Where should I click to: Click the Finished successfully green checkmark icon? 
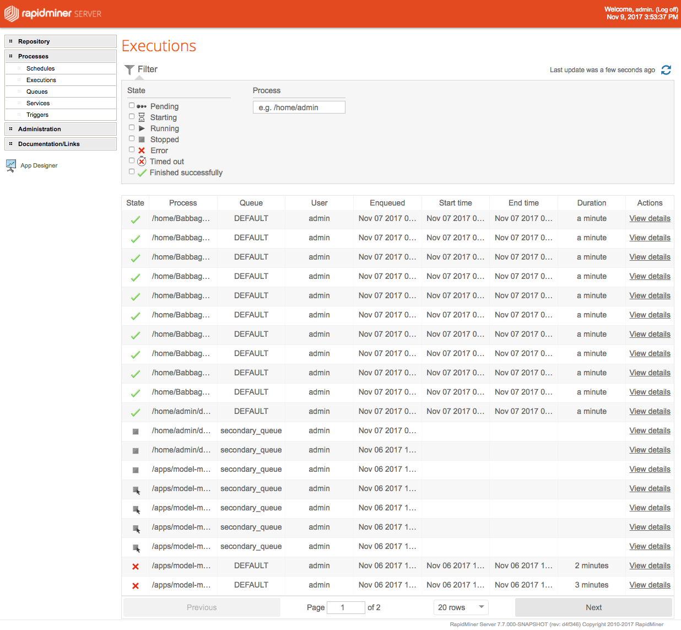coord(142,173)
